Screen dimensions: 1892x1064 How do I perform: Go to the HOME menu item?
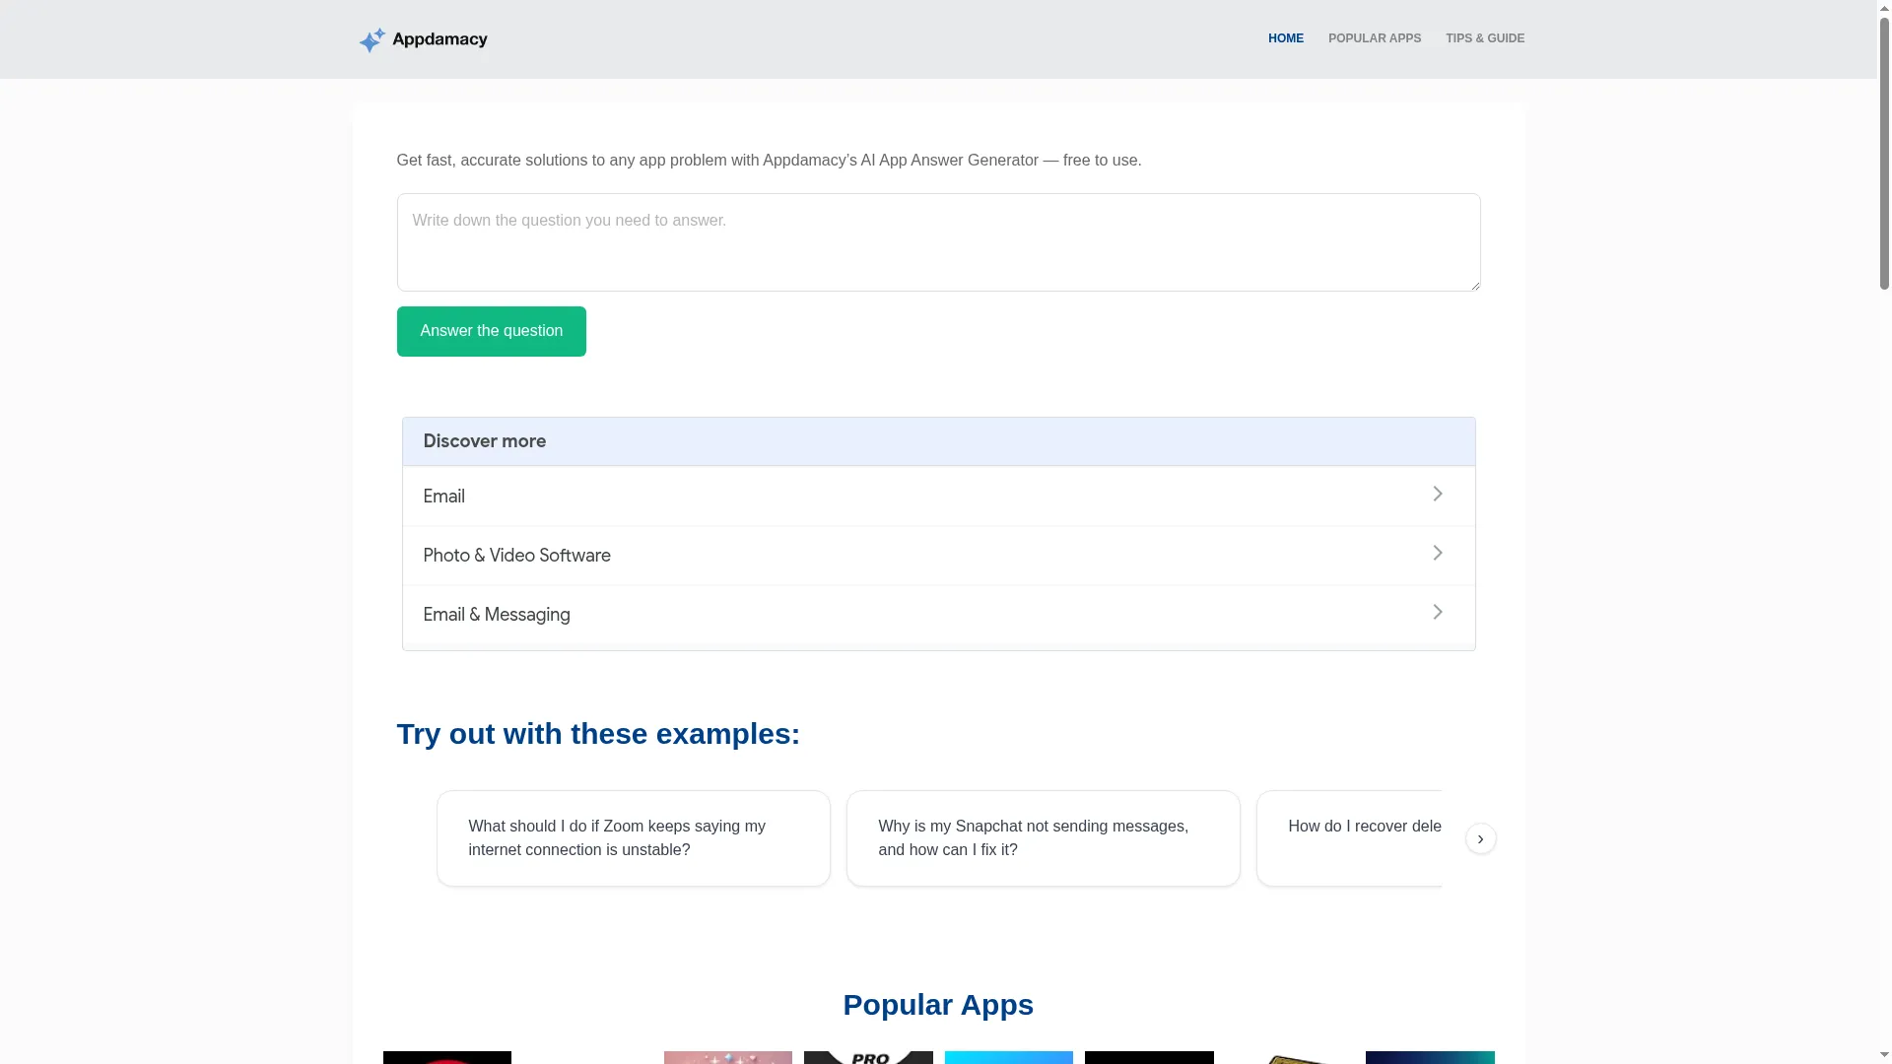click(1285, 38)
